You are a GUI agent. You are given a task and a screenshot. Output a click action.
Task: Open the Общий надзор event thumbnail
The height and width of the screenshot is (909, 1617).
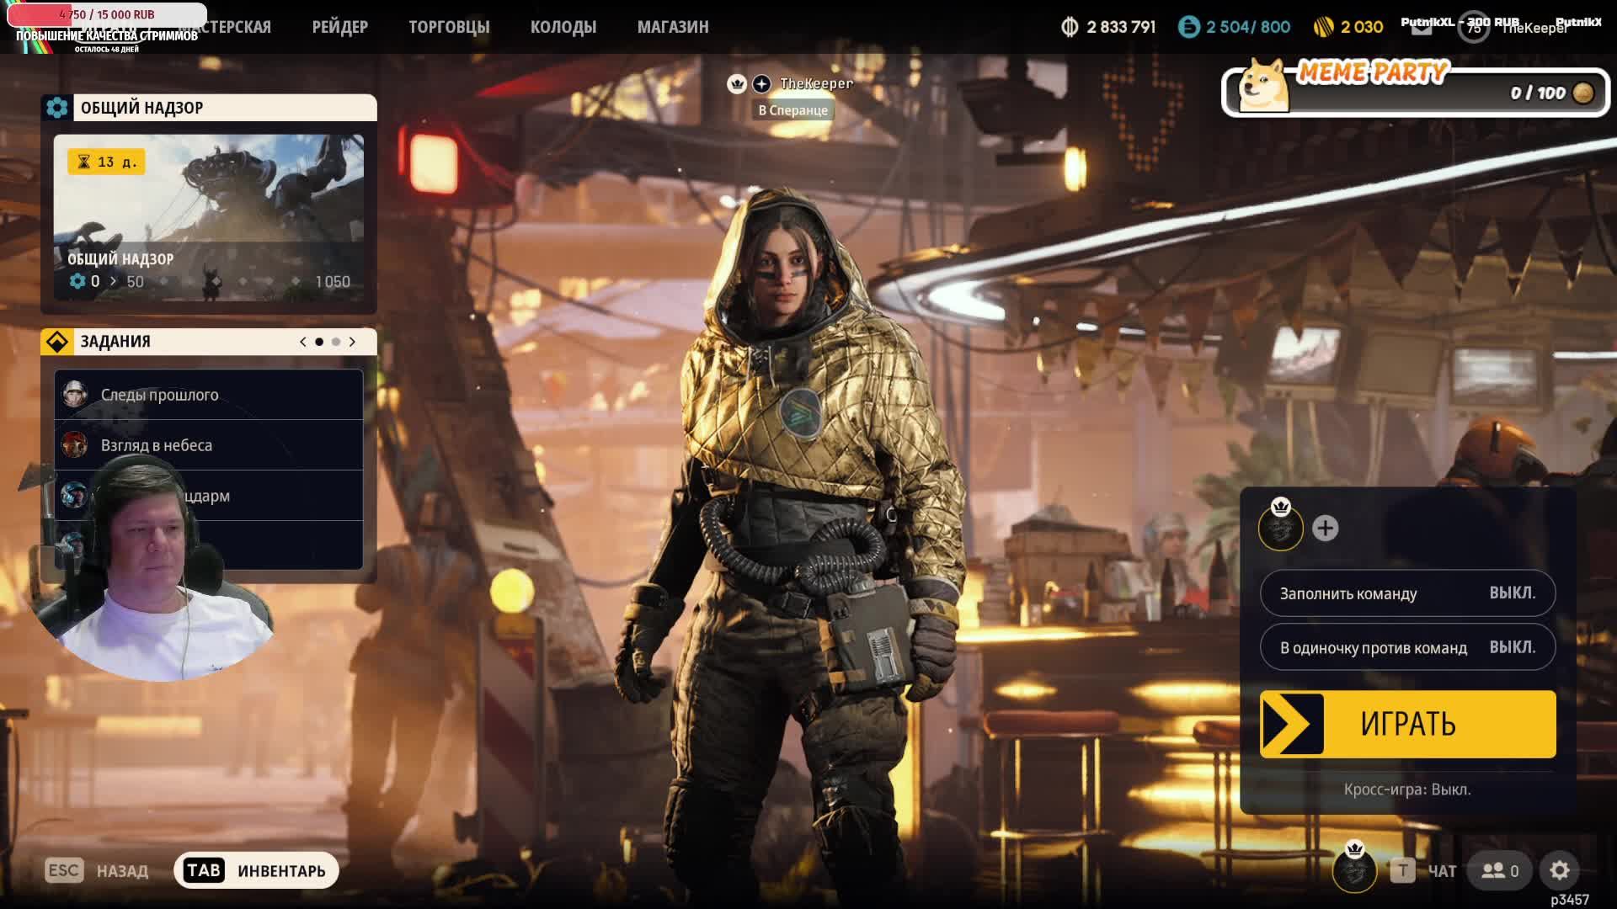tap(209, 217)
